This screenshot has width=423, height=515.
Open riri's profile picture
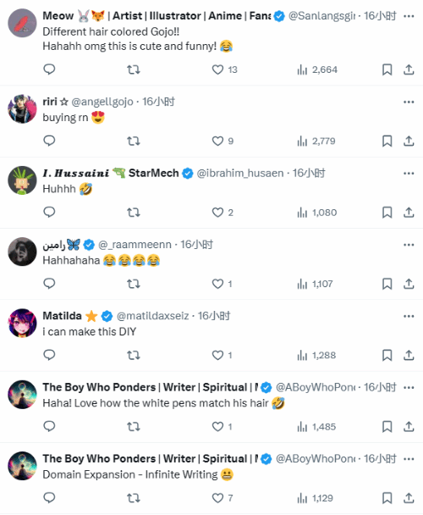(22, 108)
